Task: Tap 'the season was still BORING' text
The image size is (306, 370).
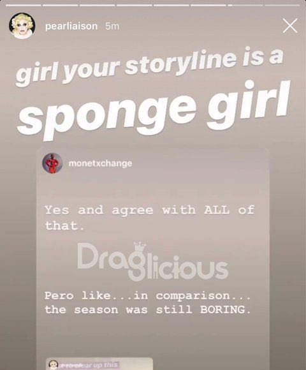Action: click(148, 309)
